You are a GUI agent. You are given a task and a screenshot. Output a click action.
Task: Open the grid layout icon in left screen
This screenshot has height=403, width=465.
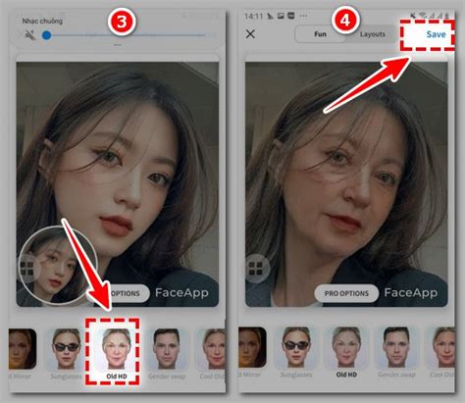point(26,269)
